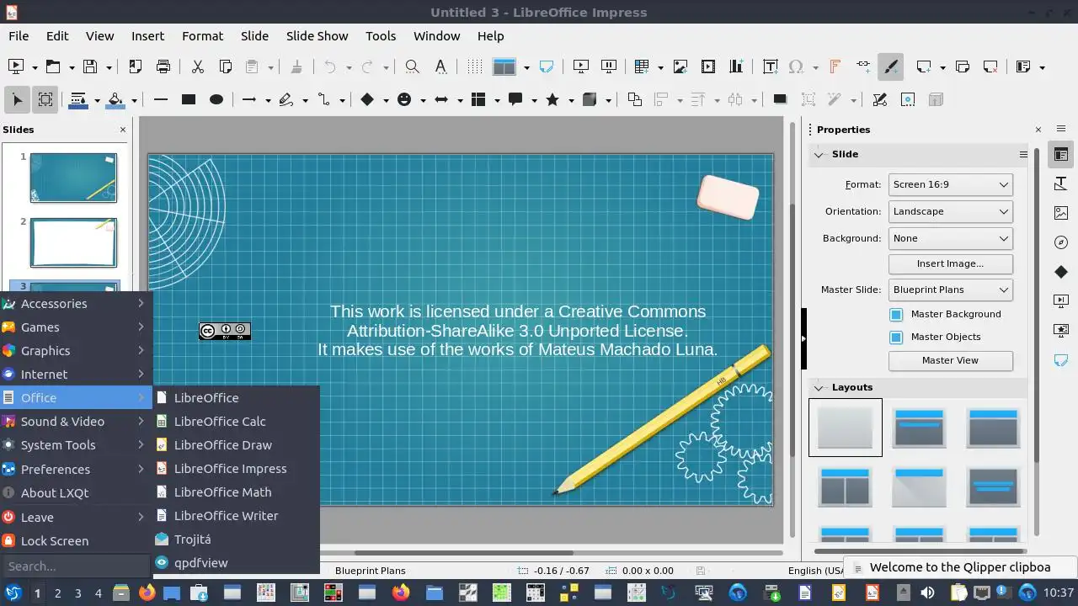Insert Fontwork text icon

[x=835, y=66]
